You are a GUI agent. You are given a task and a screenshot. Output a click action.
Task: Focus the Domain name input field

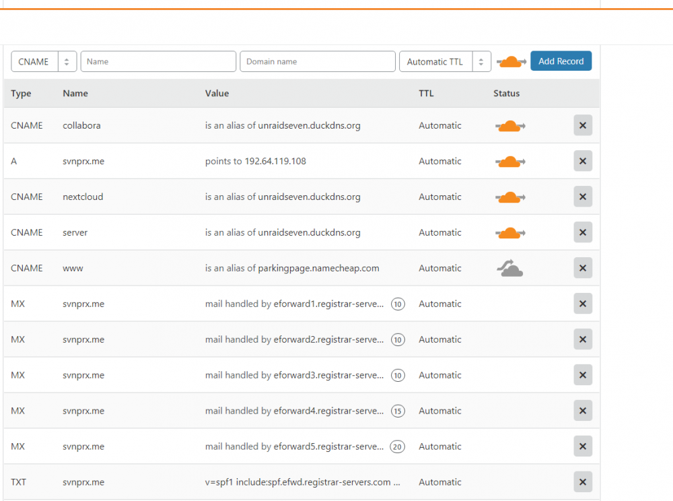click(x=318, y=61)
